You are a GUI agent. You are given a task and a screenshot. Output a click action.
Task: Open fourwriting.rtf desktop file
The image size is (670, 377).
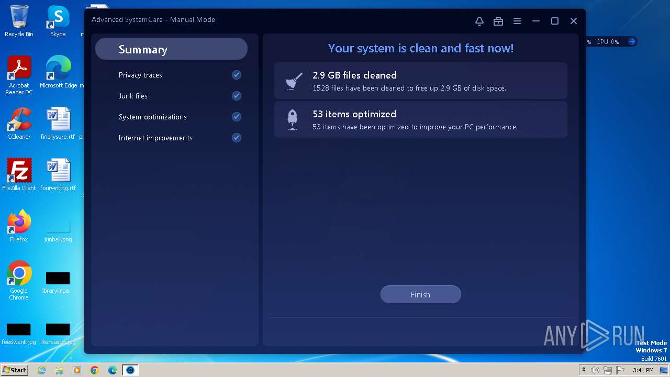pos(58,175)
